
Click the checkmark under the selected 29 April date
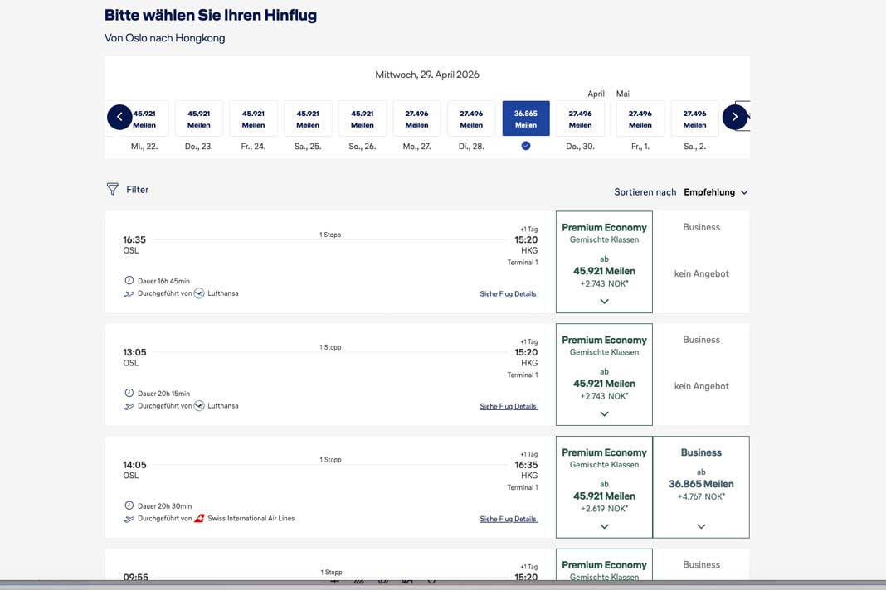tap(525, 146)
